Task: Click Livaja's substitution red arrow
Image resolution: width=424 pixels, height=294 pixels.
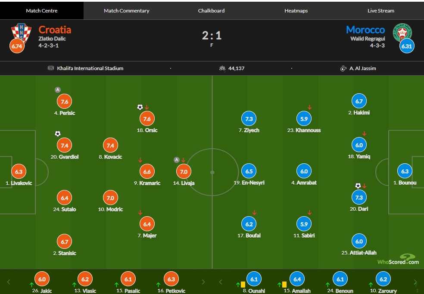Action: pos(183,160)
